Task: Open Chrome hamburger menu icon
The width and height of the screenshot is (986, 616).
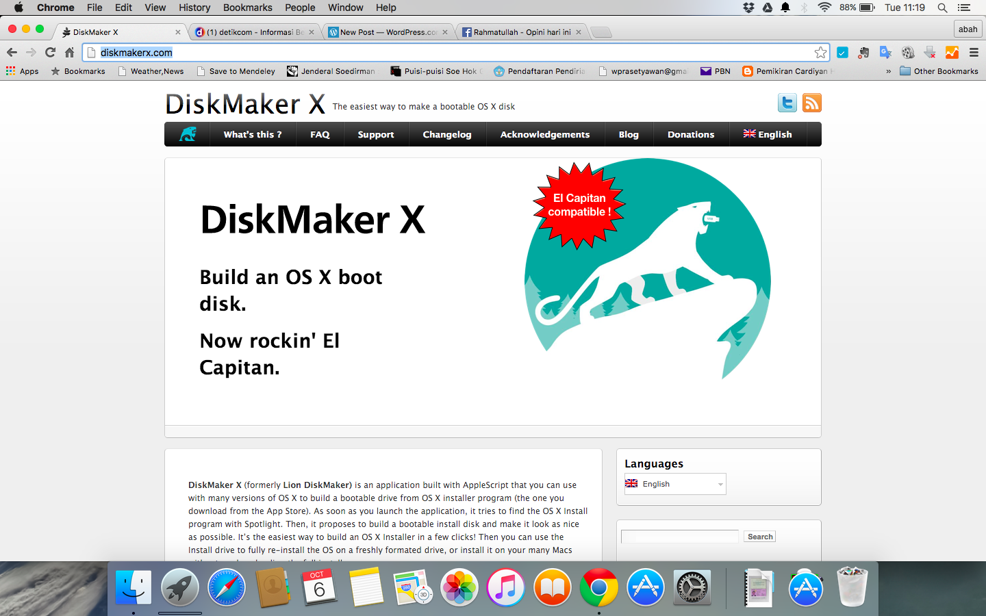Action: 974,53
